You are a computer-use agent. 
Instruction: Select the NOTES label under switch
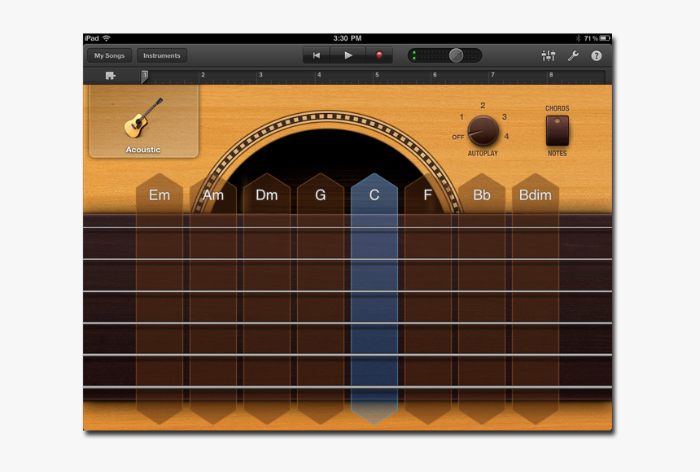tap(557, 153)
